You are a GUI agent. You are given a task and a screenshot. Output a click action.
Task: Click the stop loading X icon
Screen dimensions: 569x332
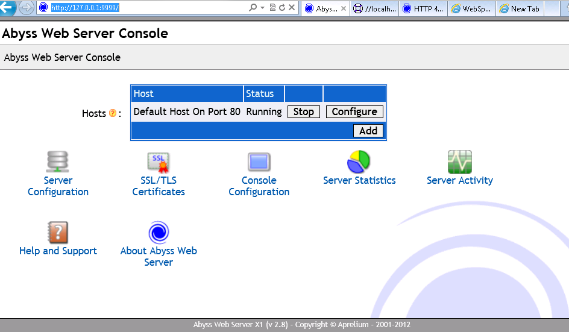pos(291,7)
